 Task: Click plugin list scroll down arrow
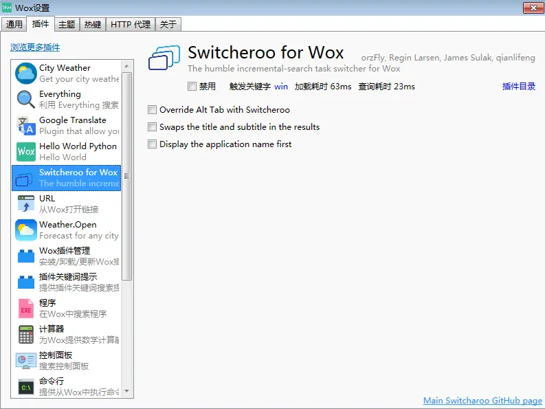tap(126, 391)
